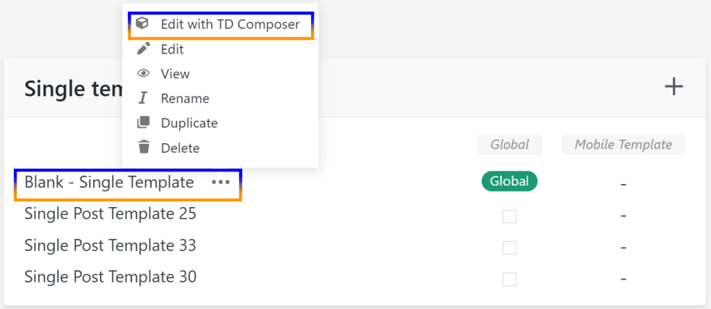Toggle the green Global badge

510,182
